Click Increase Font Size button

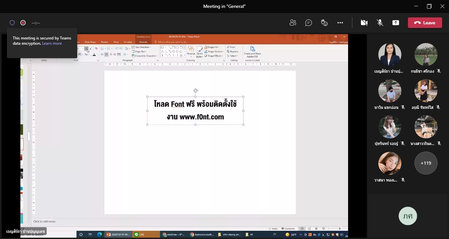86,48
